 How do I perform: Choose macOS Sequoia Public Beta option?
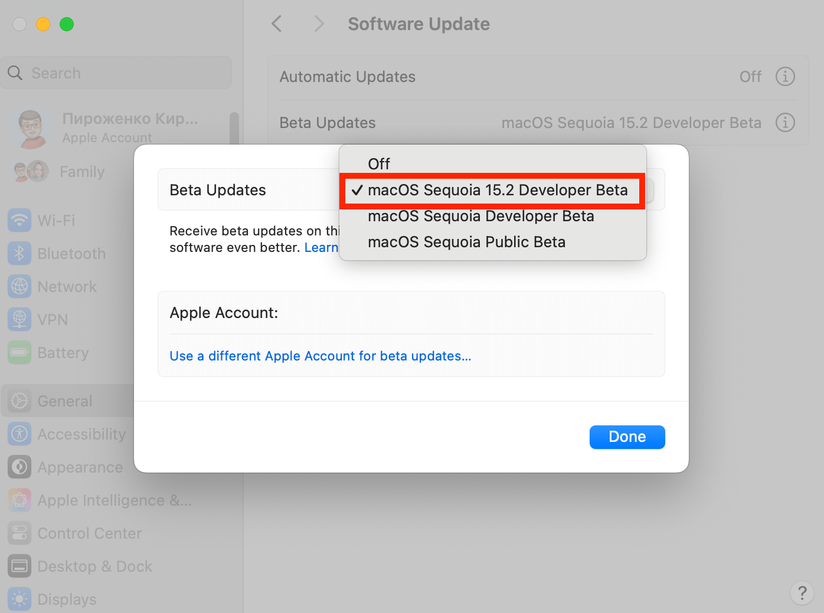[x=466, y=242]
